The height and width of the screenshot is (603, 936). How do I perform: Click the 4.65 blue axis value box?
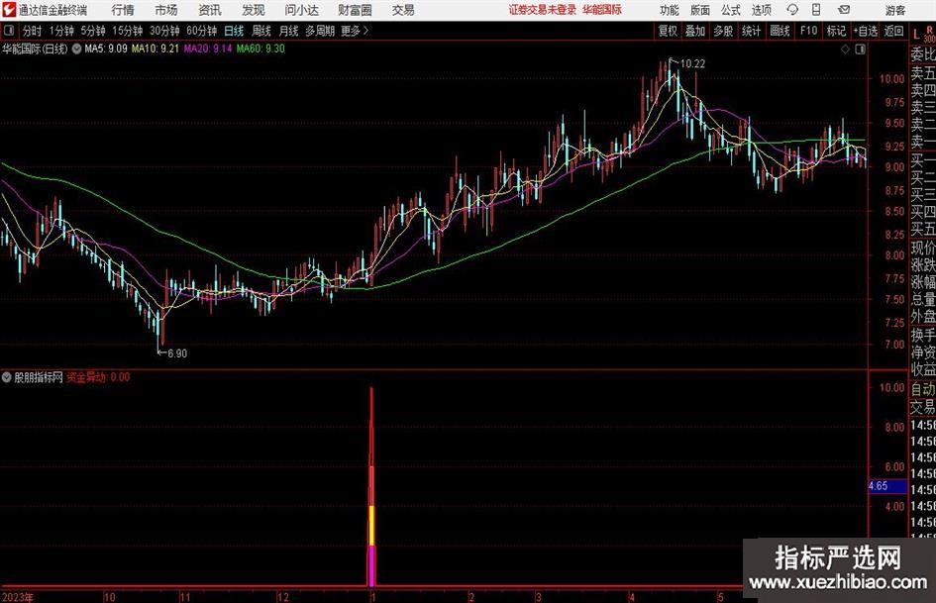(887, 486)
